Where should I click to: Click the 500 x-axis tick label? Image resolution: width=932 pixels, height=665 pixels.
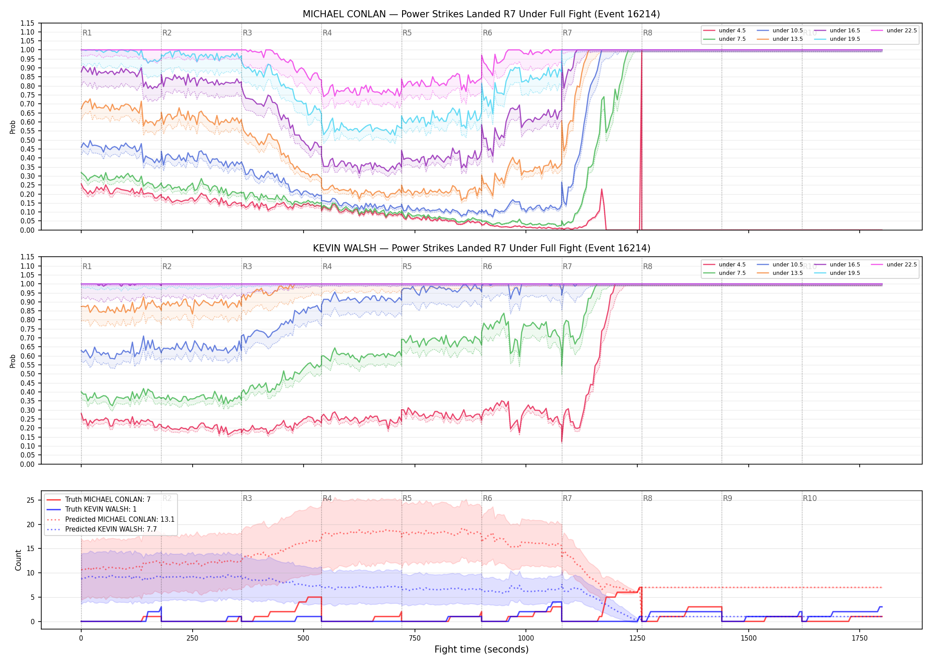coord(304,638)
